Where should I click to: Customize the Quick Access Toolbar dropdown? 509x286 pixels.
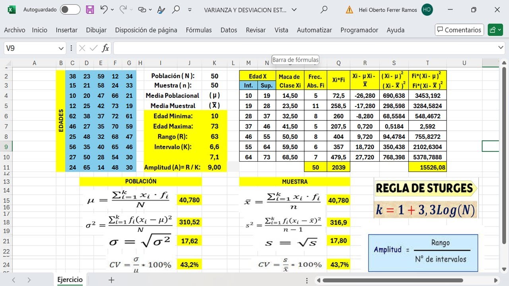pos(190,10)
